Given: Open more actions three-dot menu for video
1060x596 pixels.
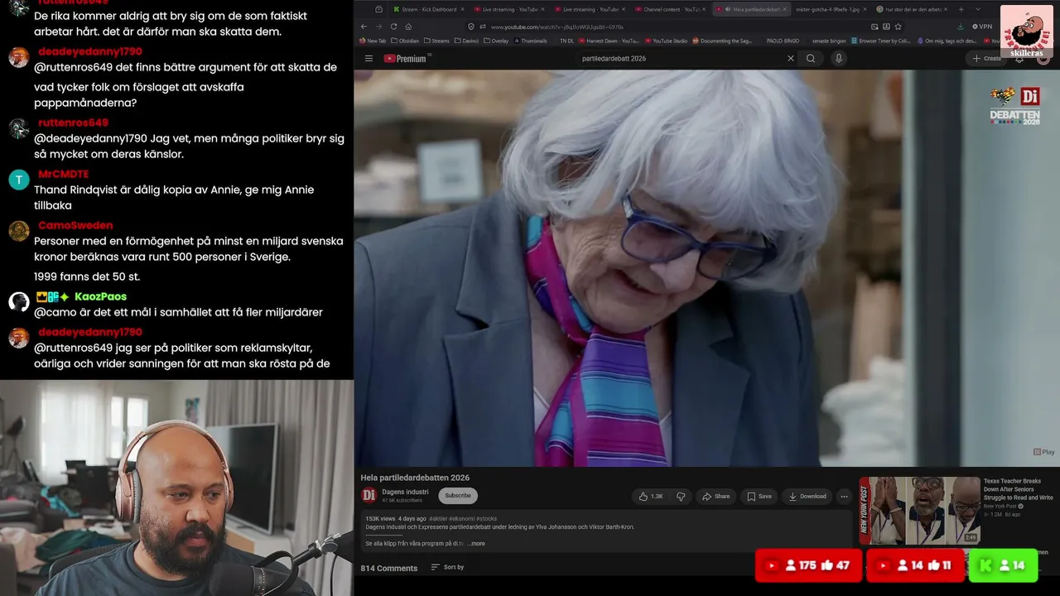Looking at the screenshot, I should click(x=844, y=497).
